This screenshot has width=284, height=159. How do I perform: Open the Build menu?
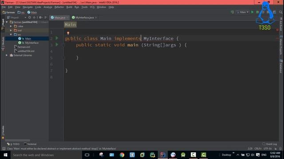coord(69,7)
